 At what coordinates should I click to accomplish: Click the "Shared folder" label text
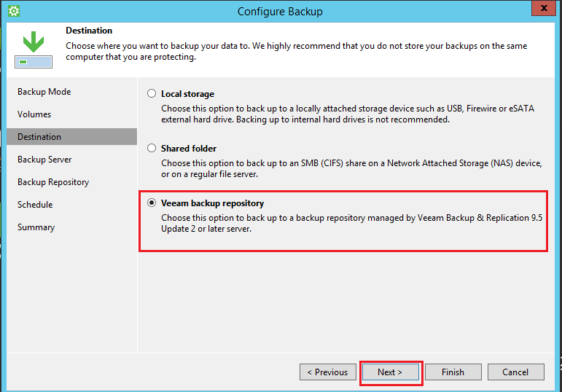[189, 149]
